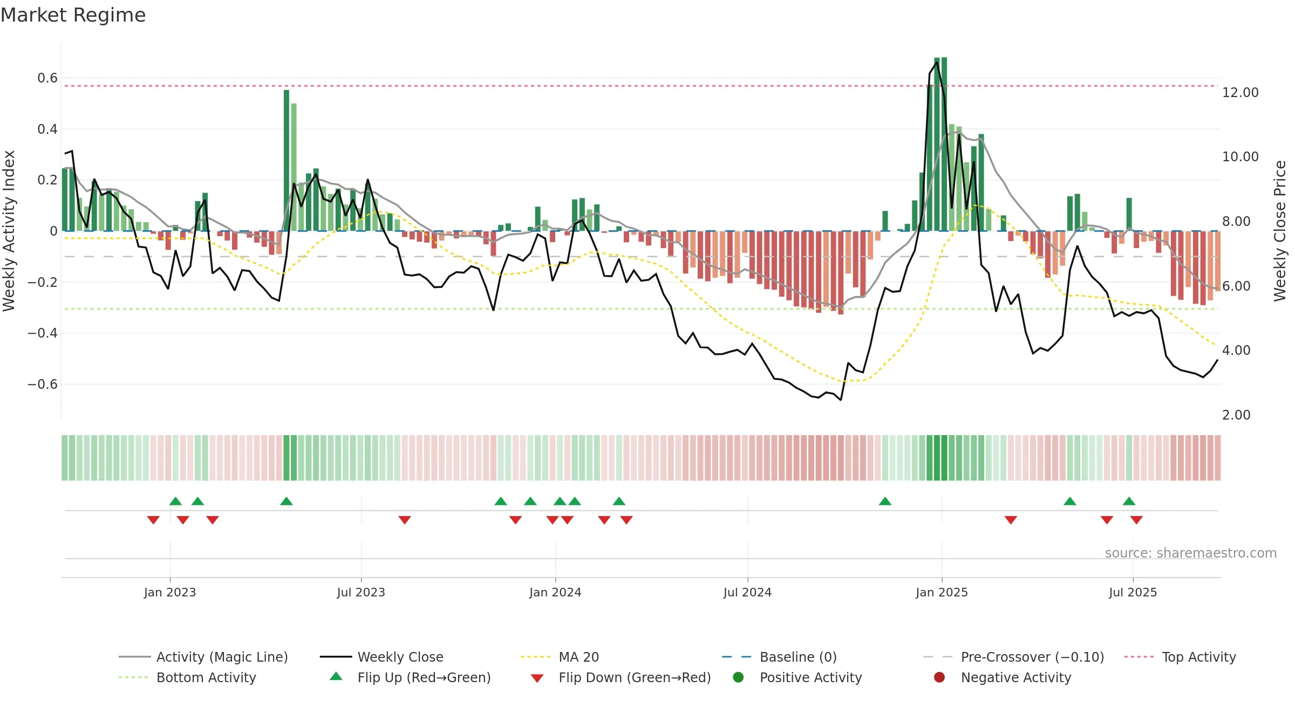The image size is (1295, 728).
Task: Click Jan 2023 x-axis label
Action: tap(170, 592)
